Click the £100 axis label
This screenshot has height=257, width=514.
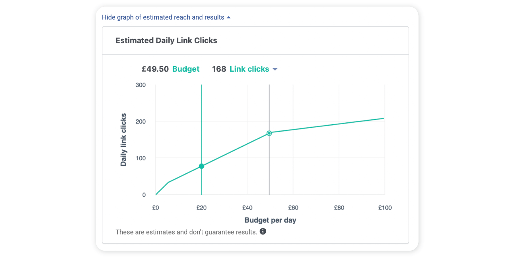coord(385,208)
